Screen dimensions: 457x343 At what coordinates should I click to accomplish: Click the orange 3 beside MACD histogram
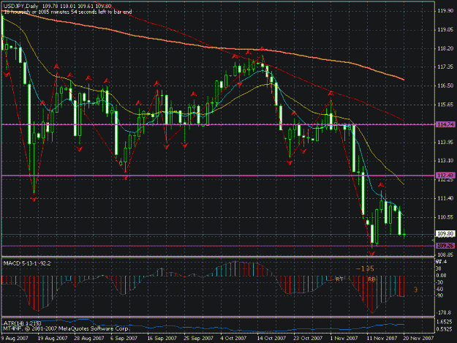[415, 290]
